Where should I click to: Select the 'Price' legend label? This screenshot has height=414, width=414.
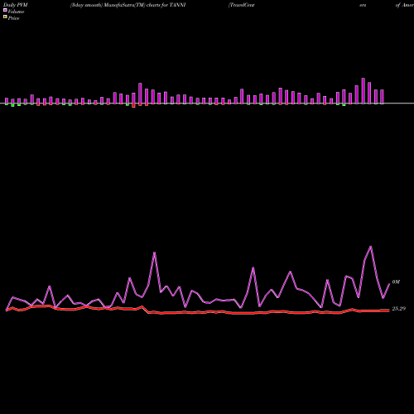coord(13,18)
